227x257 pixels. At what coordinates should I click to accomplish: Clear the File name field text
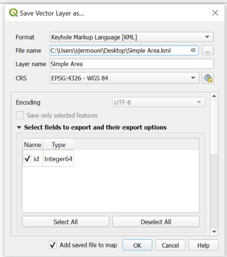pyautogui.click(x=193, y=50)
